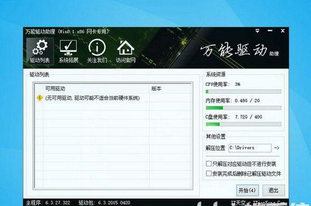This screenshot has width=311, height=206.
Task: Minimize the 万能驱动助理 window
Action: click(270, 31)
